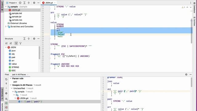This screenshot has height=111, width=197.
Task: Expand Scratches and Consoles node
Action: pyautogui.click(x=6, y=27)
